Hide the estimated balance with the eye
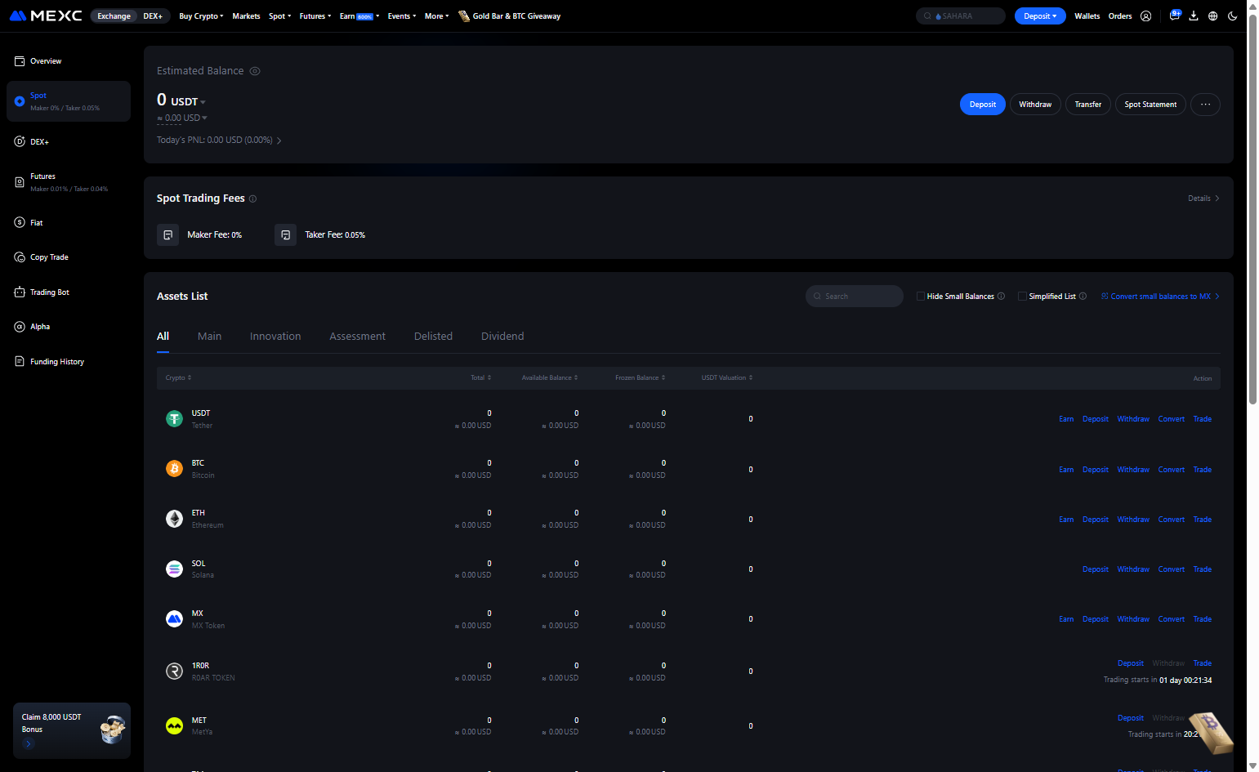Viewport: 1259px width, 772px height. (x=255, y=71)
